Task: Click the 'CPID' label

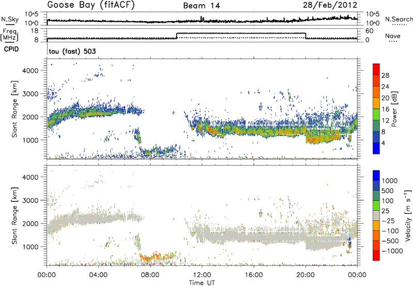Action: tap(11, 49)
